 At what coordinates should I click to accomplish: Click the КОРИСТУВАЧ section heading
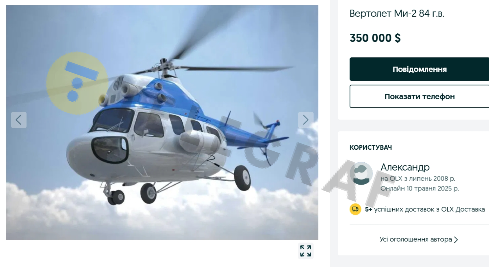371,147
